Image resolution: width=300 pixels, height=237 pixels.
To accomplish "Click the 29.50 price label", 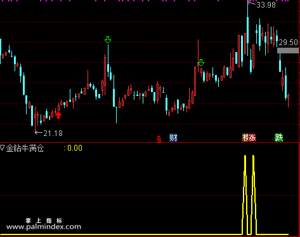I will point(289,43).
